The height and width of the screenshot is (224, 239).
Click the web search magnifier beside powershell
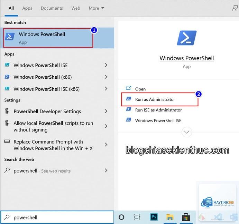tap(7, 170)
